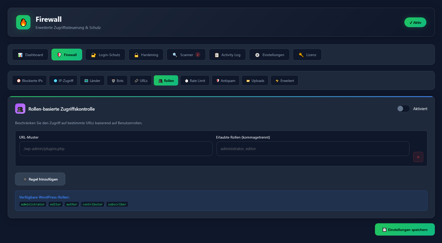Click the Aktiv status badge
This screenshot has width=442, height=243.
pyautogui.click(x=415, y=23)
